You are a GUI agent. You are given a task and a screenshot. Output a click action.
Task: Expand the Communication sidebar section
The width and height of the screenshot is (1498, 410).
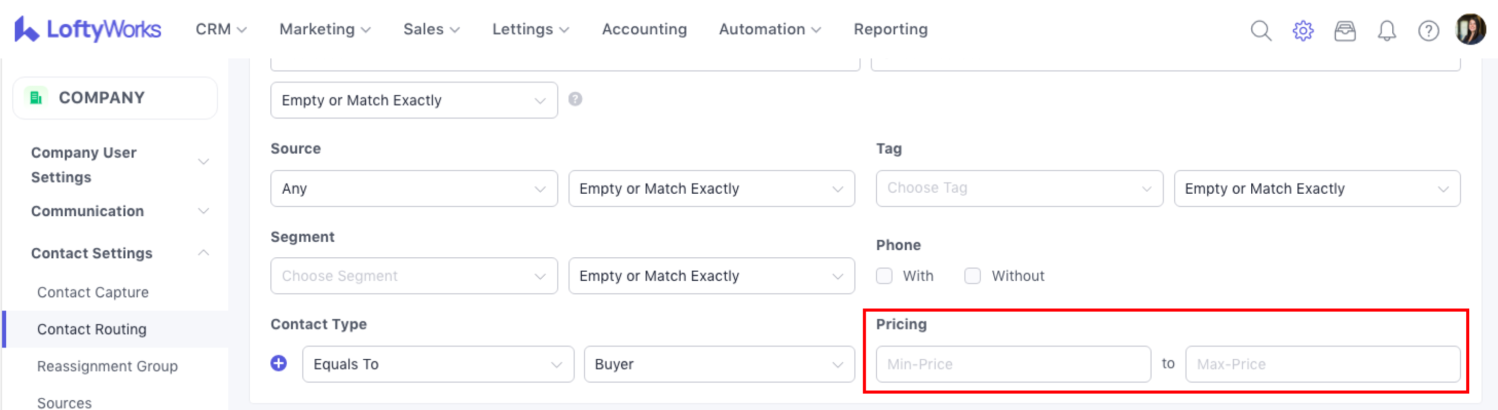(x=119, y=211)
